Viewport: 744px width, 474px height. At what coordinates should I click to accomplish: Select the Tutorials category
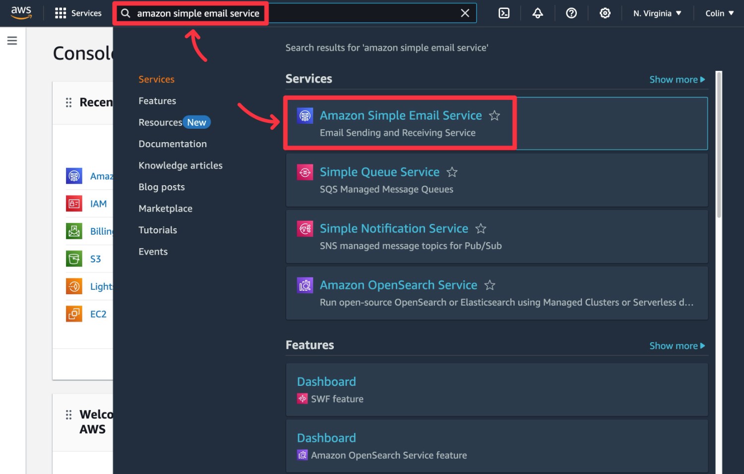point(158,230)
